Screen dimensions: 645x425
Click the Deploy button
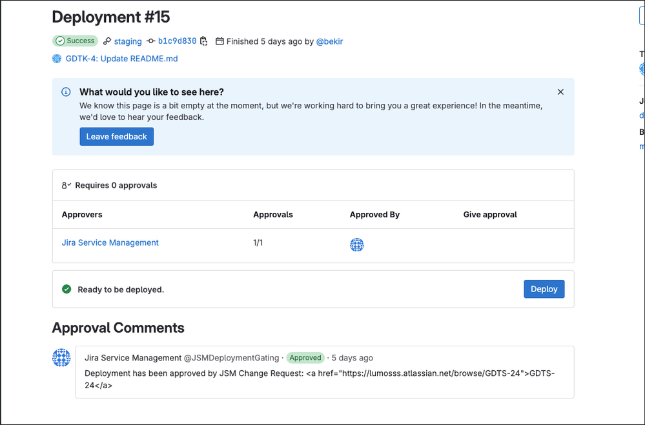(x=544, y=289)
